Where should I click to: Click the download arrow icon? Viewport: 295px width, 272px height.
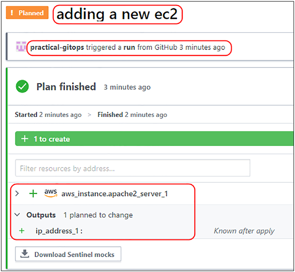pyautogui.click(x=25, y=254)
